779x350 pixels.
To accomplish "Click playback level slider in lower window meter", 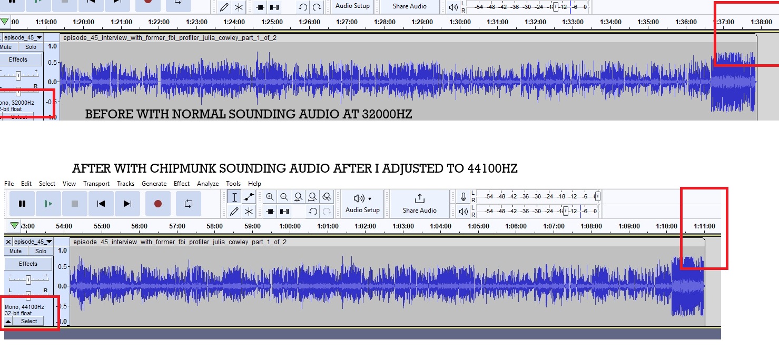I will [x=565, y=212].
